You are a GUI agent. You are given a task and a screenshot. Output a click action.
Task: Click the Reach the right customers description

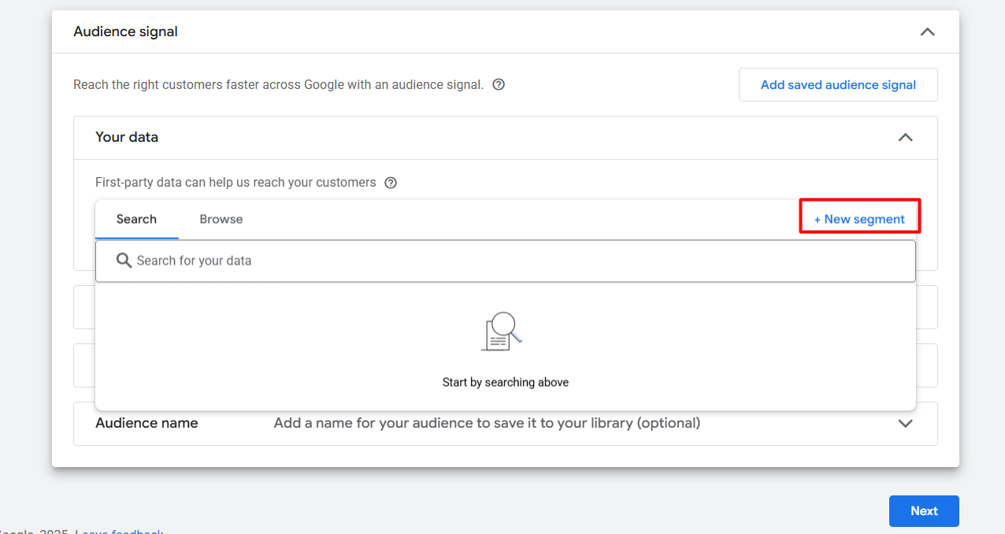(278, 84)
